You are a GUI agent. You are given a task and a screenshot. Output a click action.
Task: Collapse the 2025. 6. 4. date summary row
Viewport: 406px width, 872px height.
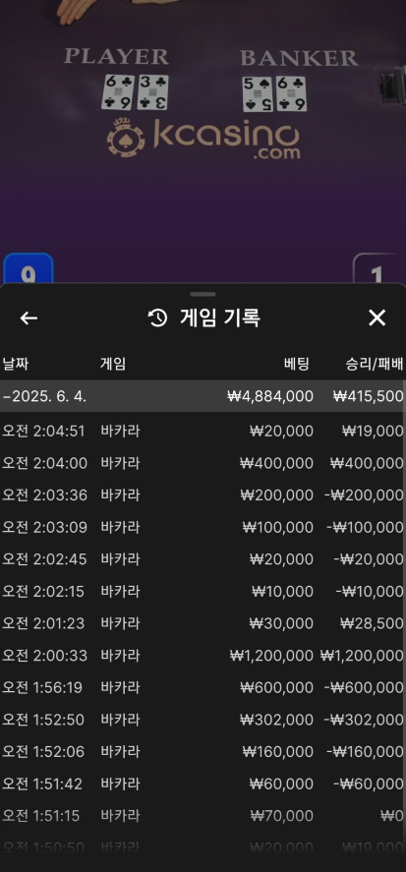[203, 396]
